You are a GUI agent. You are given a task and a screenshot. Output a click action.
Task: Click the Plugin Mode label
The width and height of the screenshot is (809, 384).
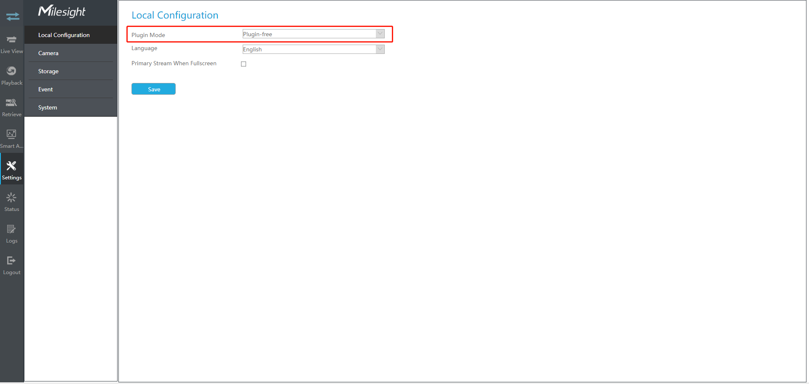148,35
